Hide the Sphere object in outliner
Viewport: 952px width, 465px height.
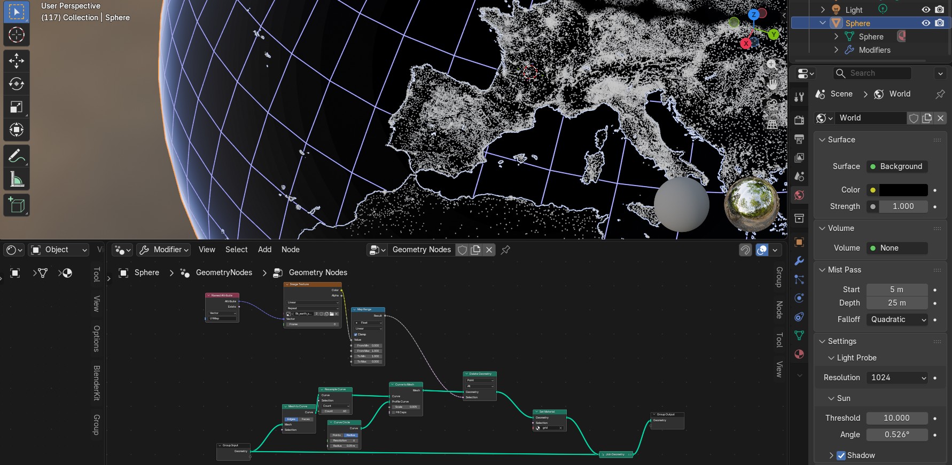pos(926,23)
